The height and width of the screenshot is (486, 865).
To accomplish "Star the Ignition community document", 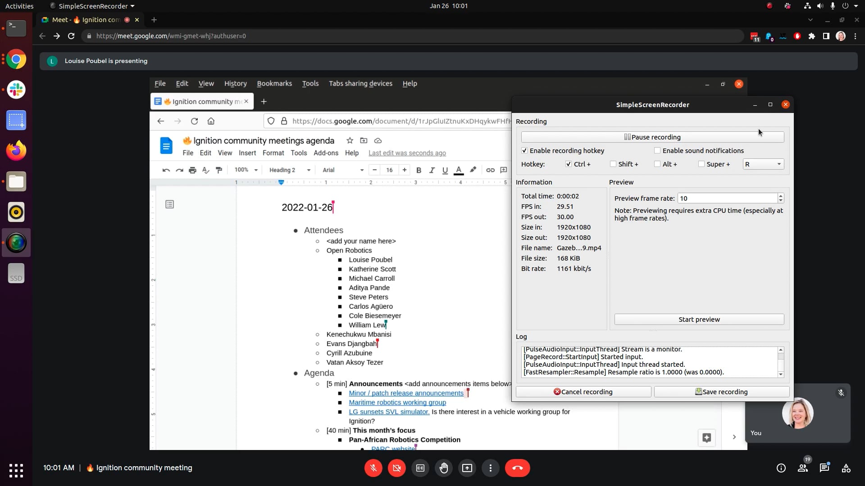I will pos(350,141).
